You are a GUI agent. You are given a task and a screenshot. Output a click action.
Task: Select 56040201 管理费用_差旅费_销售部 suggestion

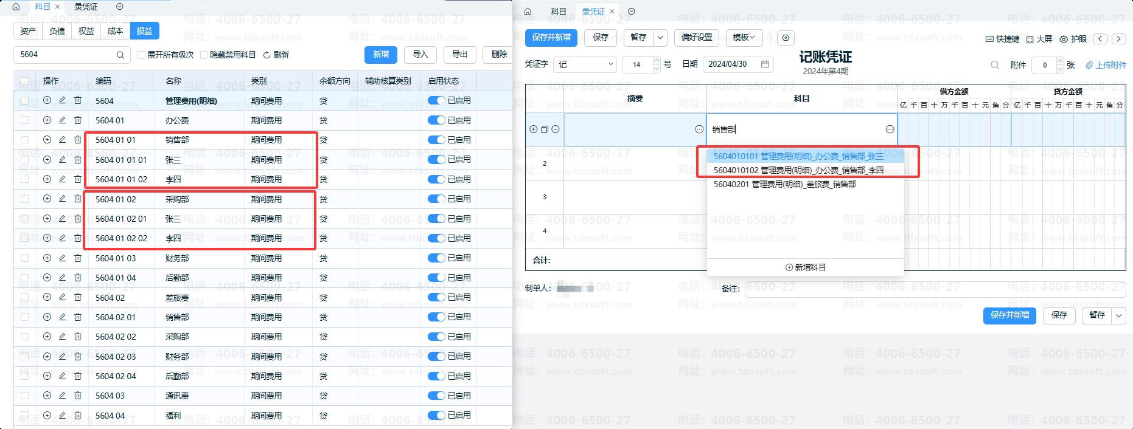pos(785,184)
